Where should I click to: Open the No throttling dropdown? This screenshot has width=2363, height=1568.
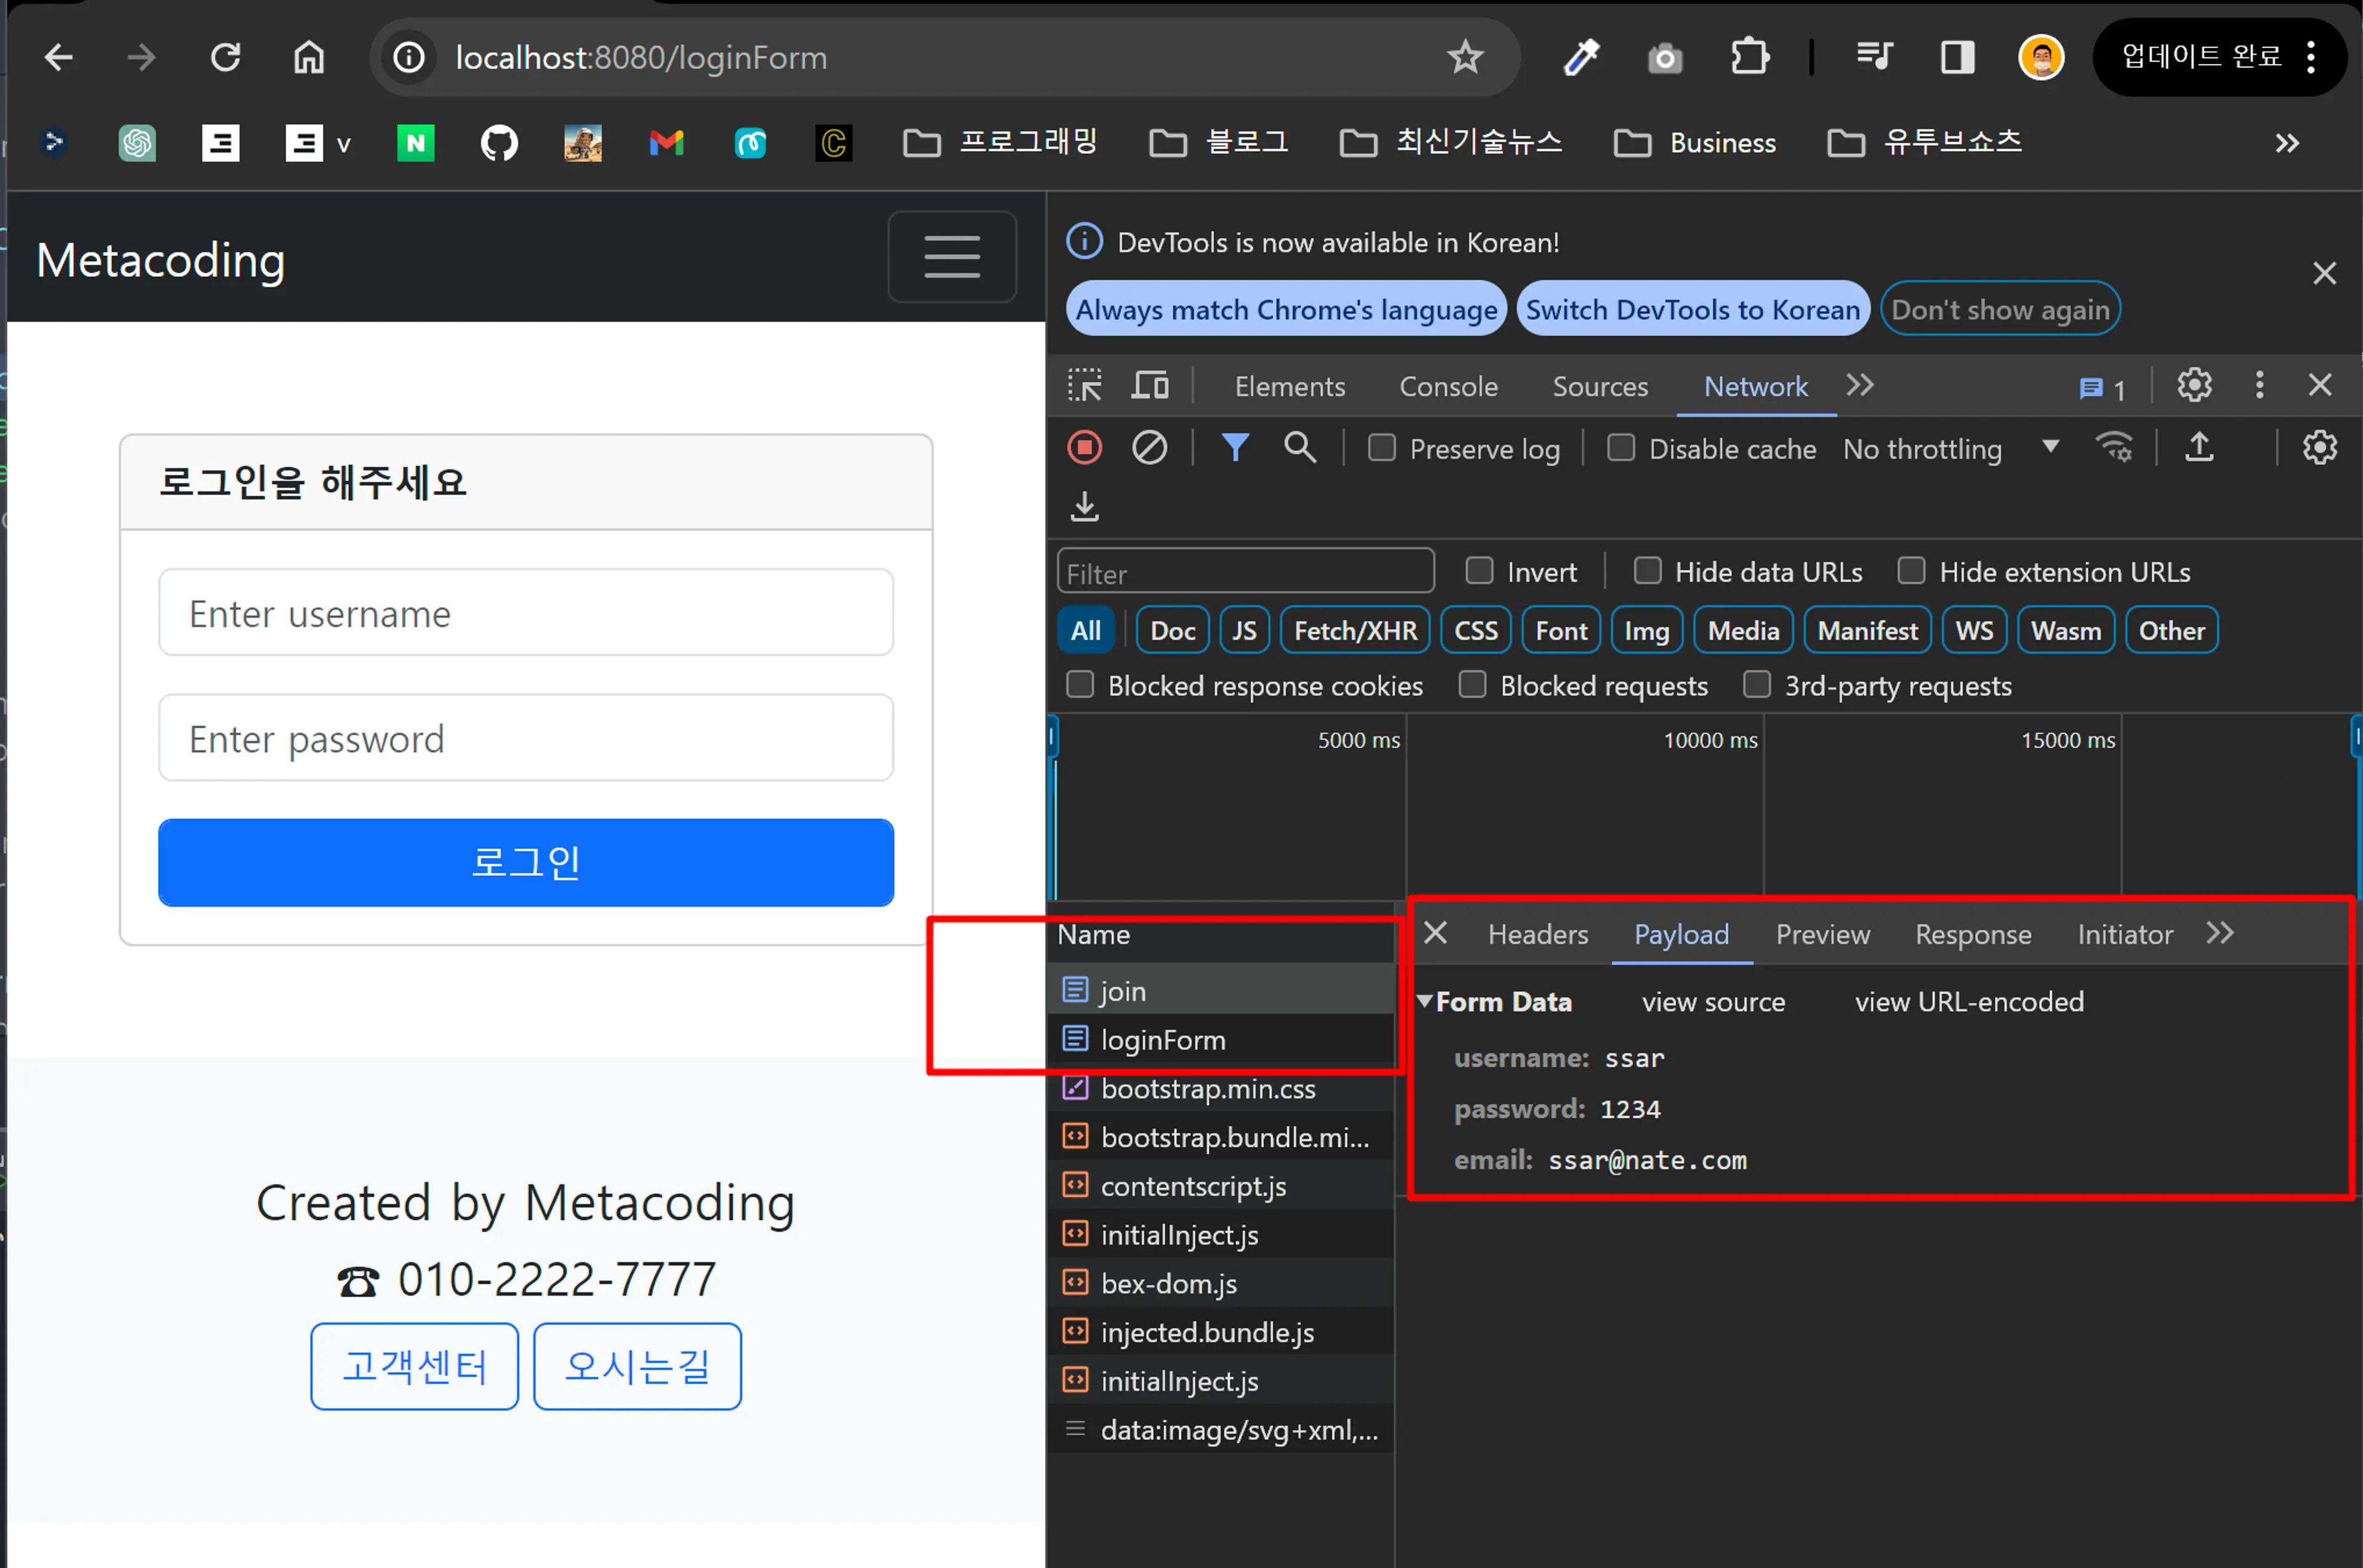point(1951,449)
